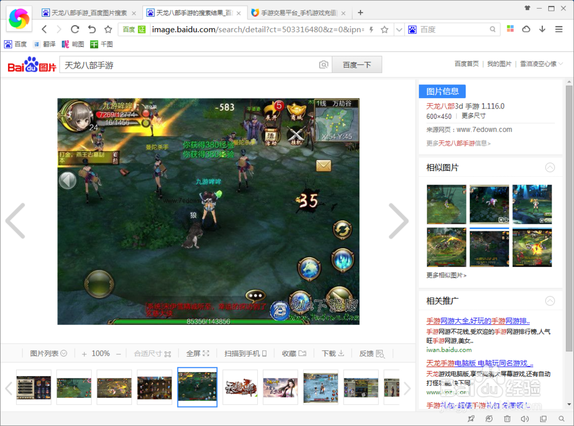Click the 下载 download button

click(333, 354)
